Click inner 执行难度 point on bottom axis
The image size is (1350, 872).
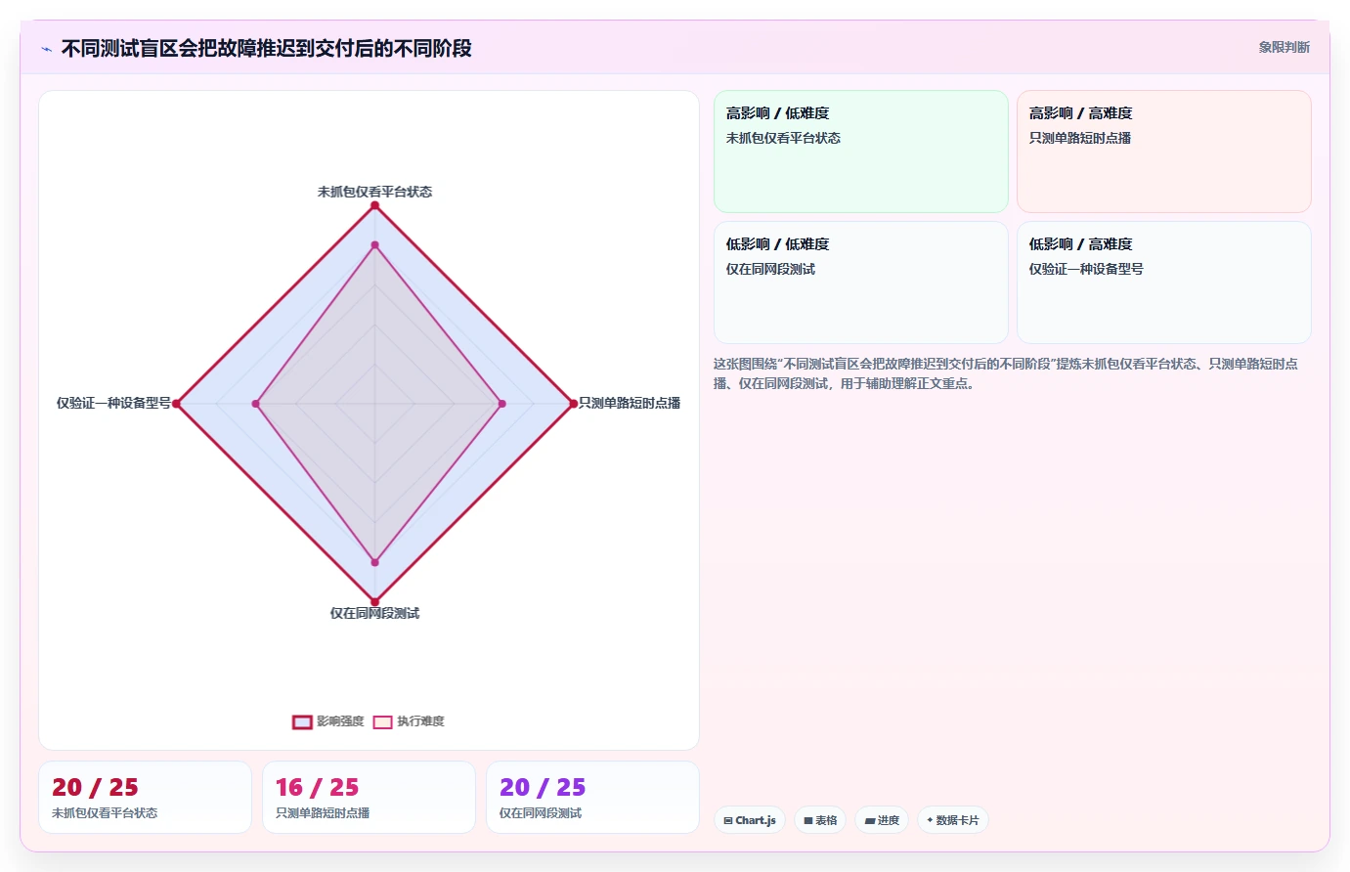pos(374,562)
